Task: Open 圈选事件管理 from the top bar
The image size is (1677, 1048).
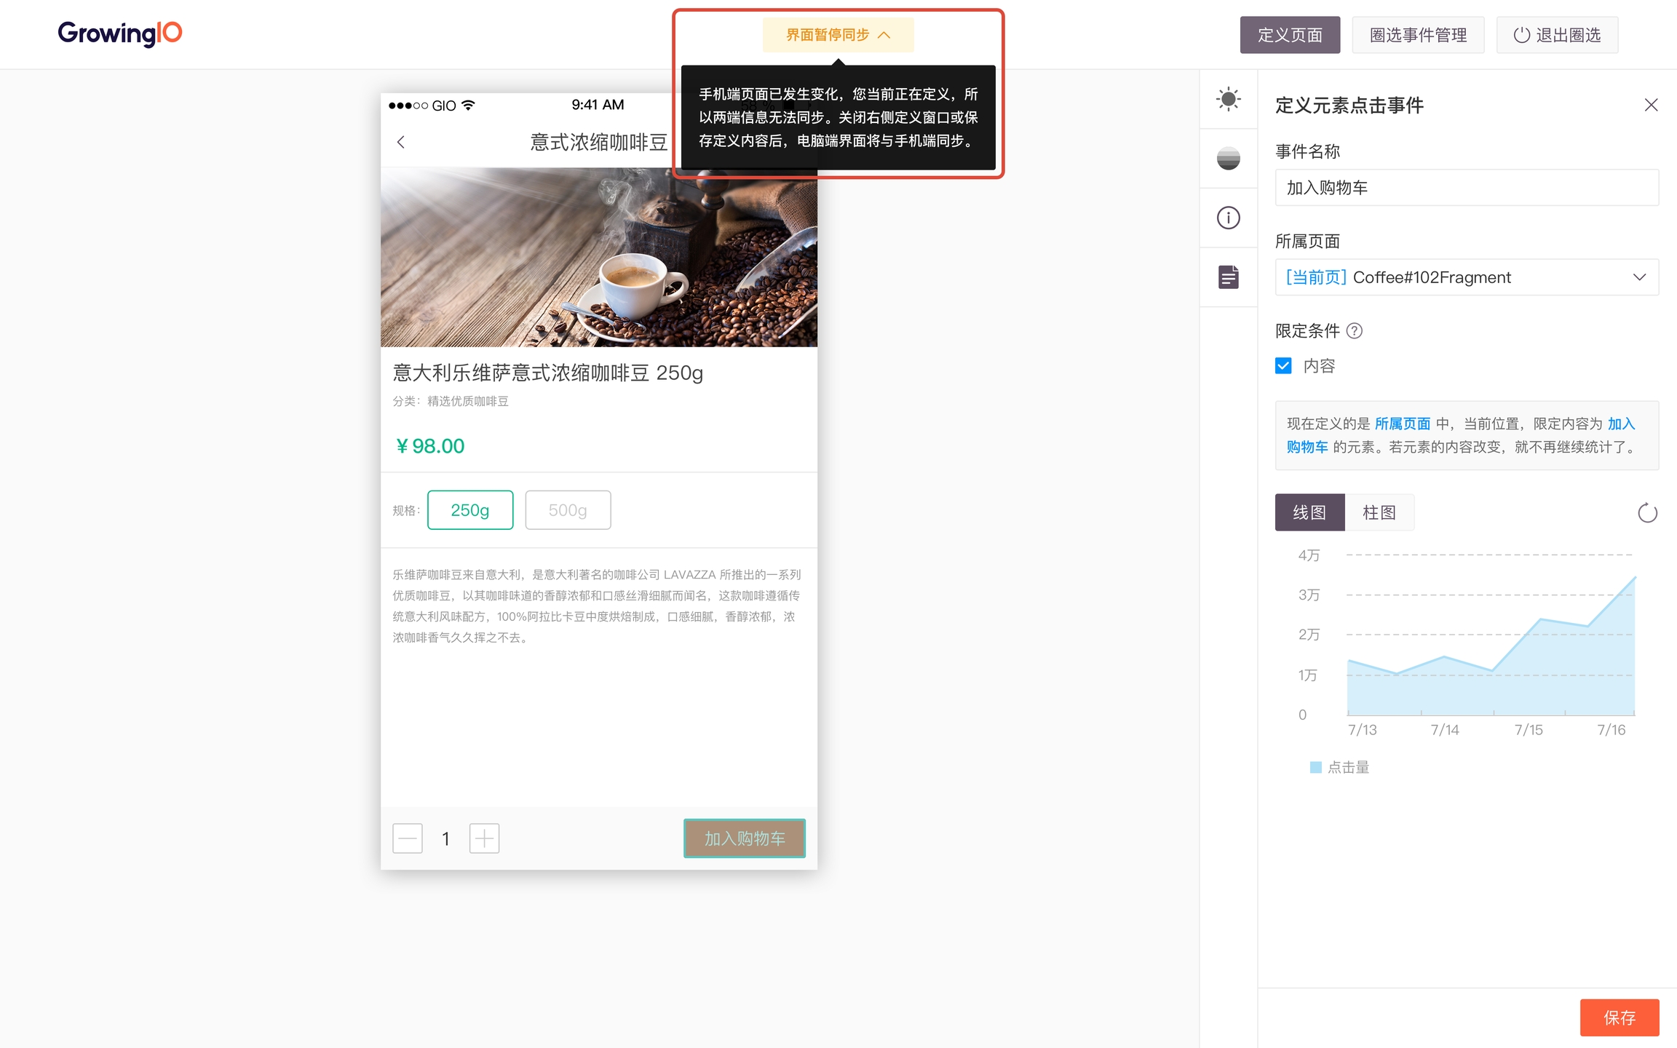Action: [x=1417, y=35]
